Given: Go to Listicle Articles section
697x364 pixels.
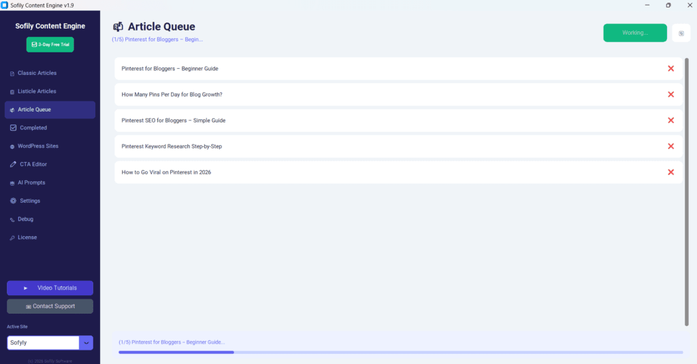Looking at the screenshot, I should click(50, 91).
